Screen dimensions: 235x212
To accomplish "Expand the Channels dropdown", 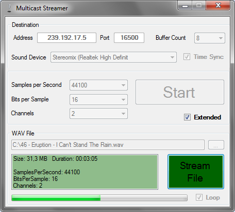I will point(98,113).
